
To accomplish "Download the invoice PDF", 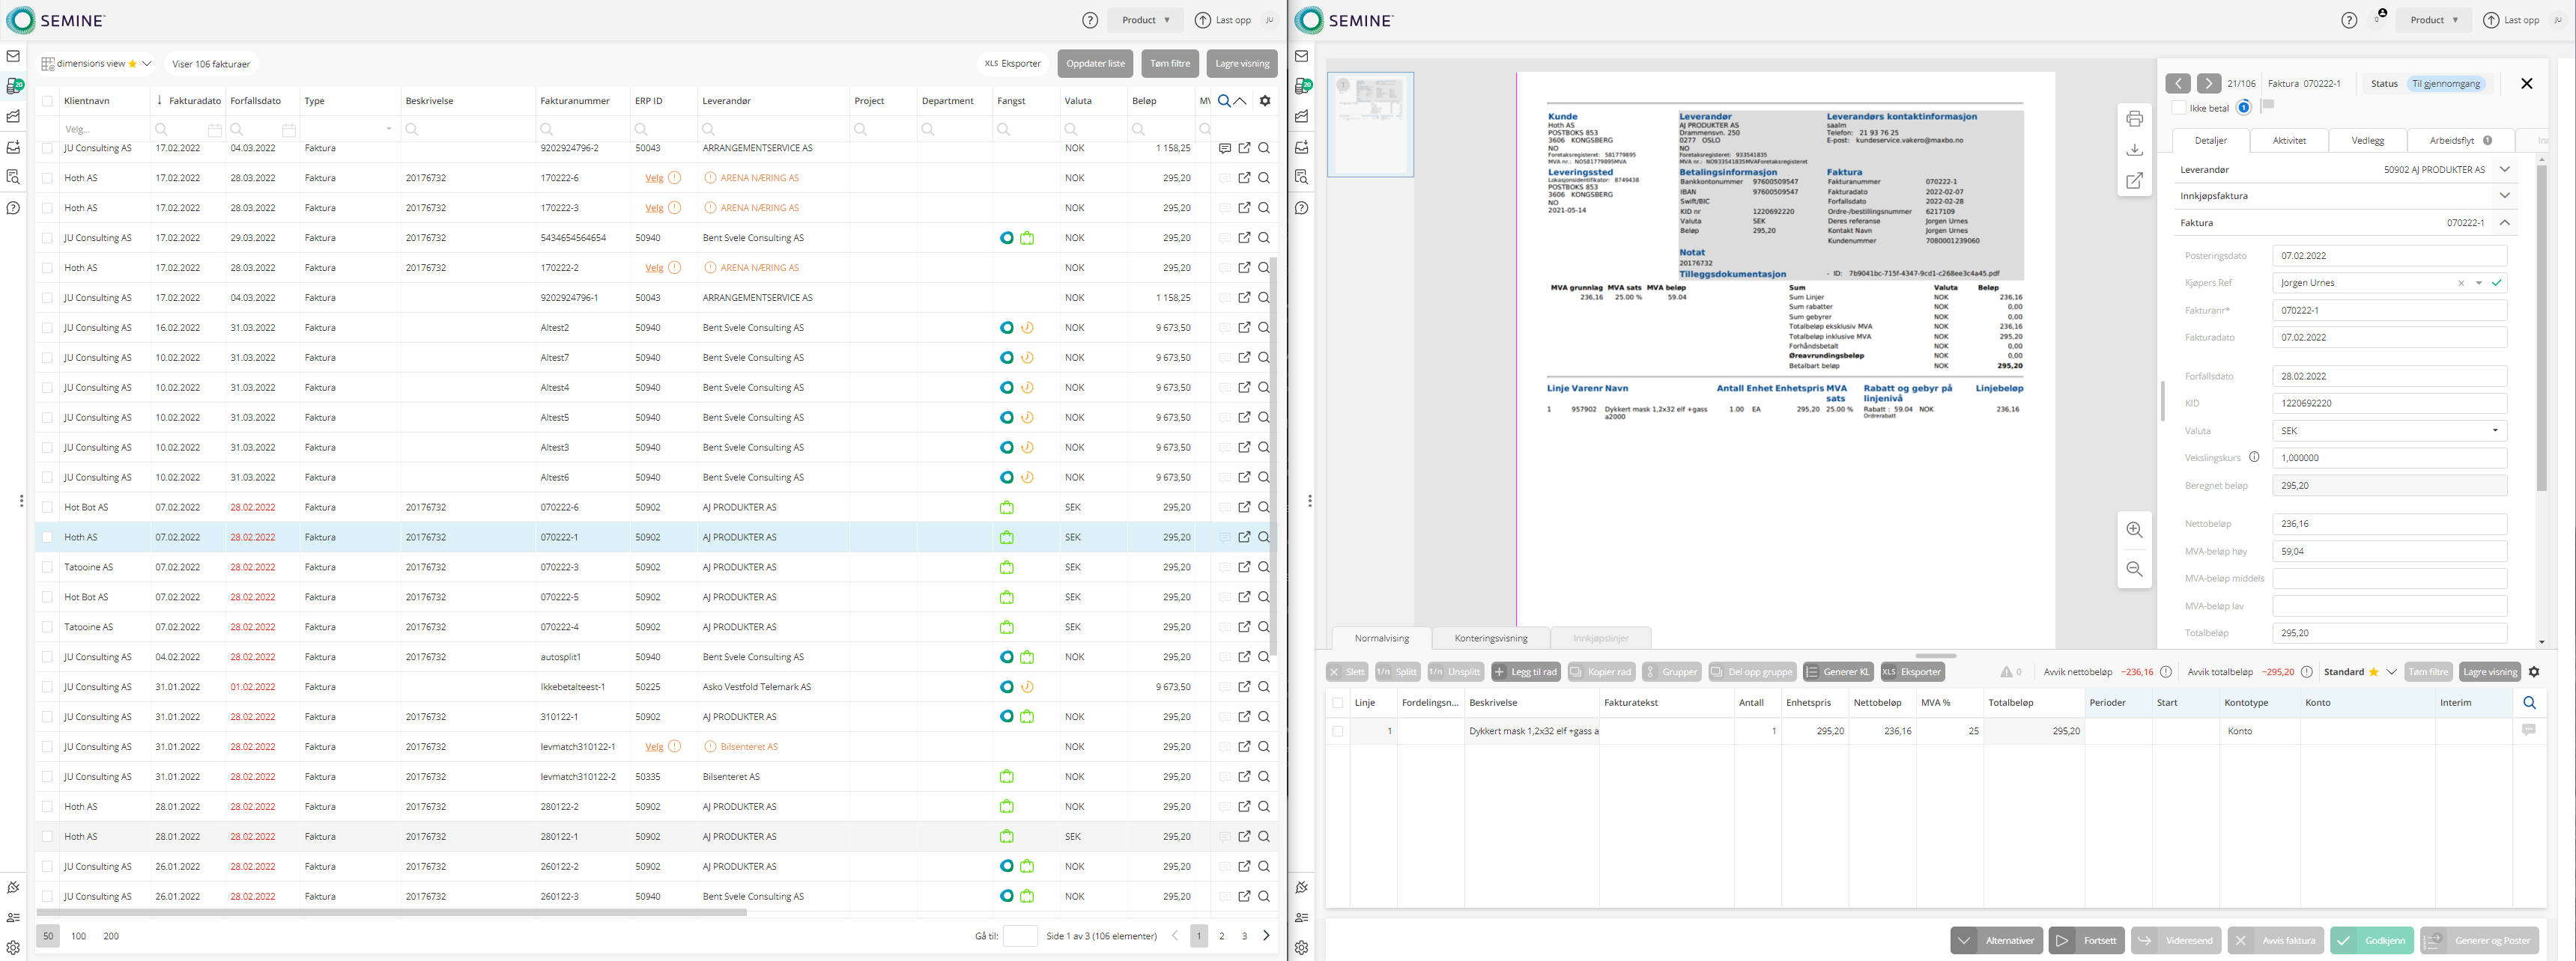I will coord(2134,150).
